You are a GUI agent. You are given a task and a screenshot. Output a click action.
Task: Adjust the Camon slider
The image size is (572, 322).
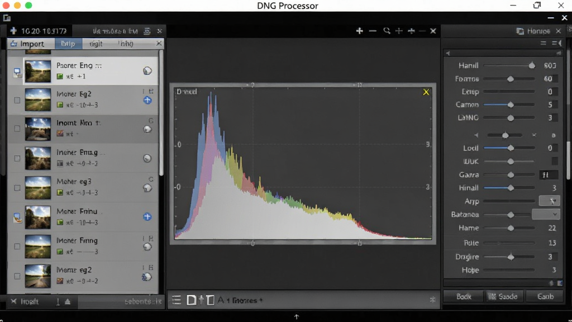point(509,105)
